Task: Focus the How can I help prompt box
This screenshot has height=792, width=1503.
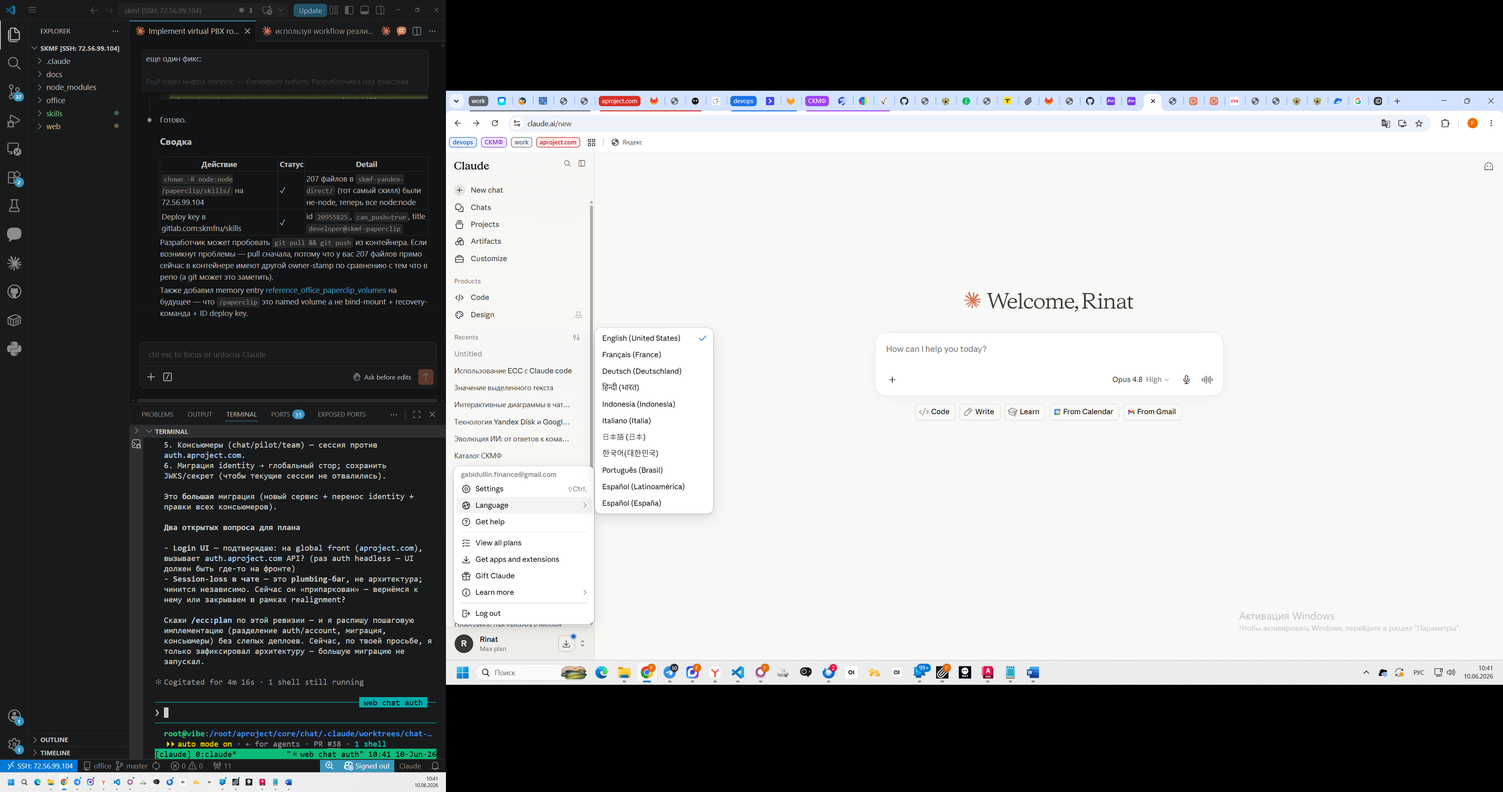Action: pos(1048,349)
